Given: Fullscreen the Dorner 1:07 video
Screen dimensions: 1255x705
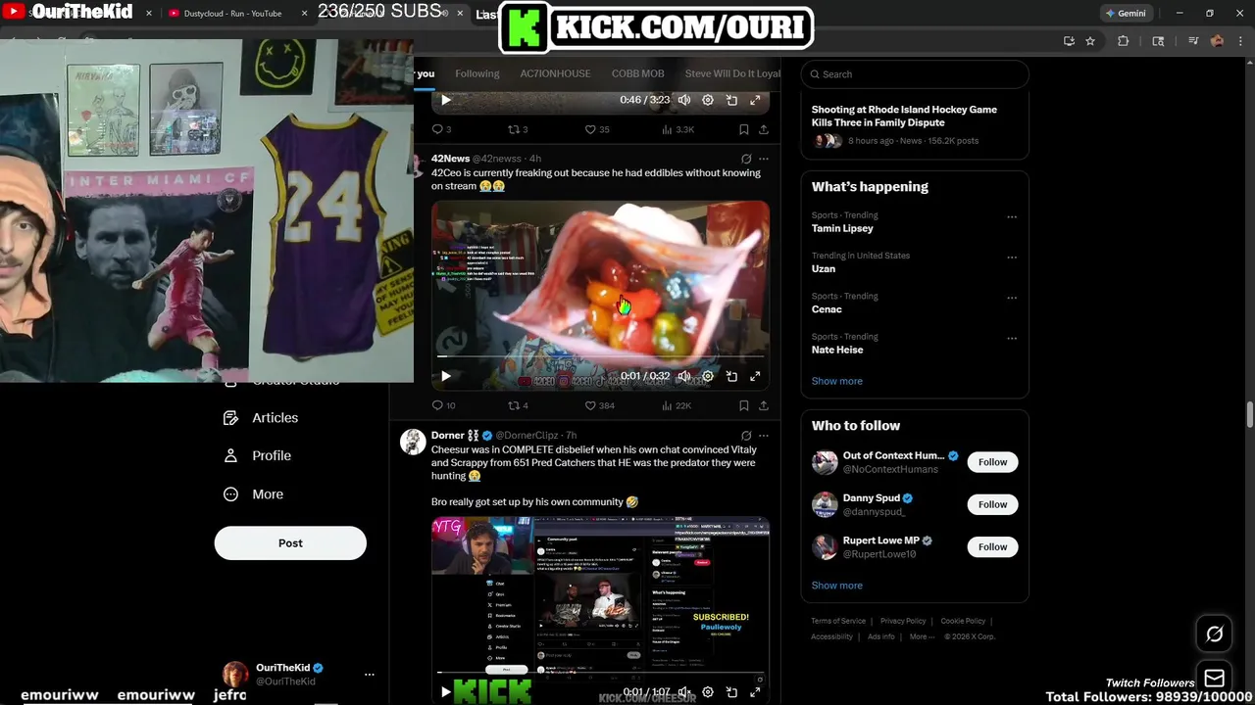Looking at the screenshot, I should click(755, 692).
